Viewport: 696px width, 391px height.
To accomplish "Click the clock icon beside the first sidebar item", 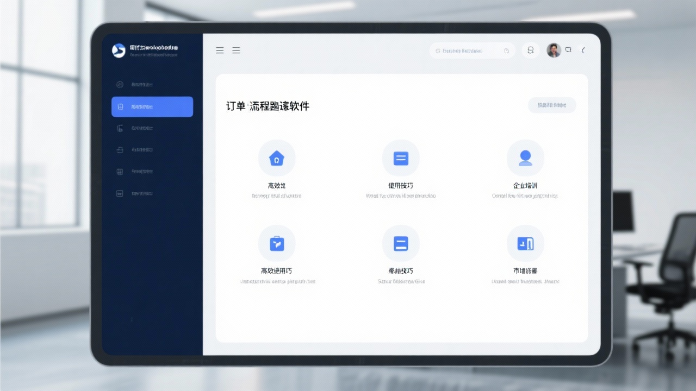I will pos(120,85).
